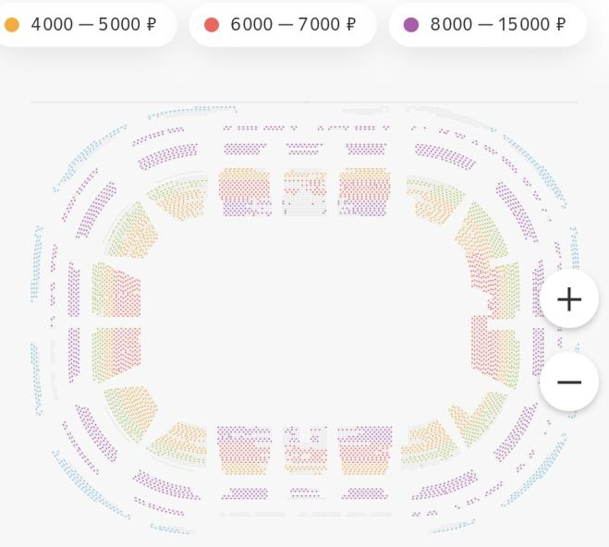Zoom in on the seating map
609x547 pixels.
569,299
